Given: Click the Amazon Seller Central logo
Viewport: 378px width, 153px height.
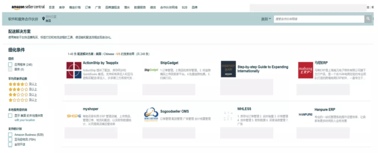Looking at the screenshot, I should [x=28, y=7].
